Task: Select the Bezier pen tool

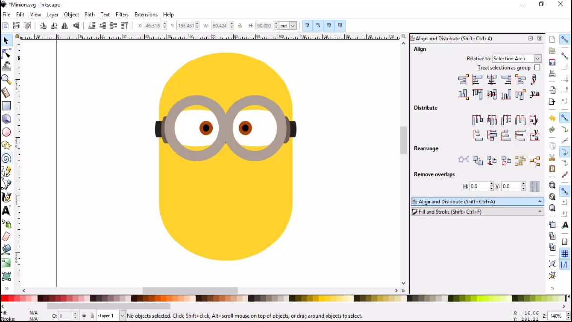Action: tap(6, 184)
